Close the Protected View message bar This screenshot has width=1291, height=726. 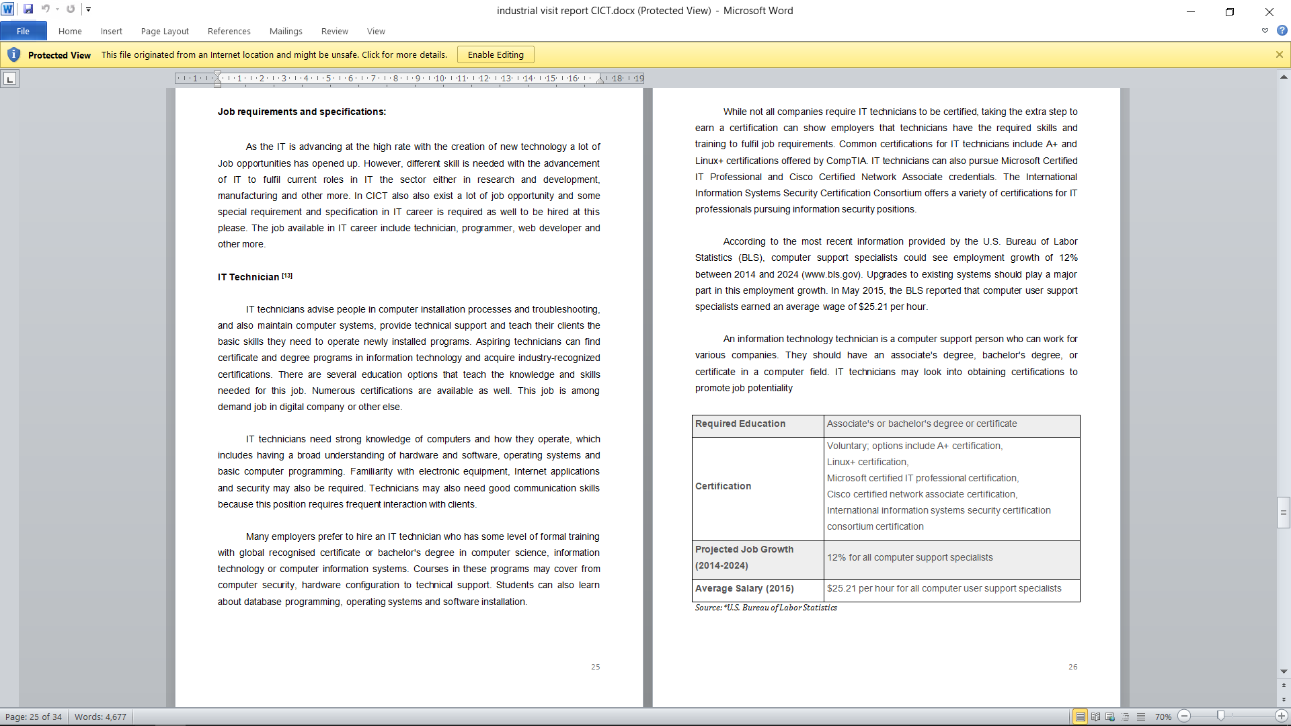pos(1279,54)
